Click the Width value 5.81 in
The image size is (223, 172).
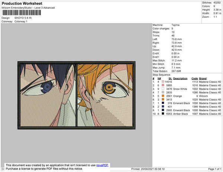pos(217,13)
